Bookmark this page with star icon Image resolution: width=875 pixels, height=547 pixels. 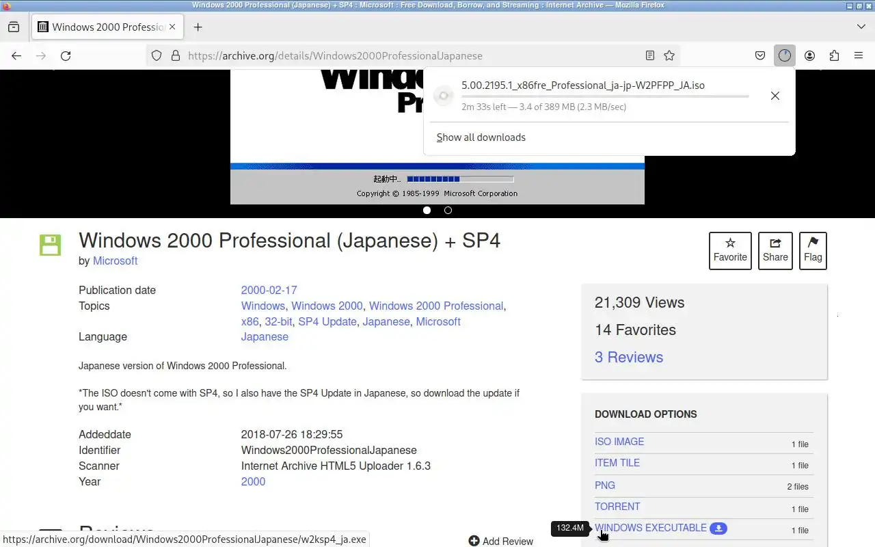point(669,55)
